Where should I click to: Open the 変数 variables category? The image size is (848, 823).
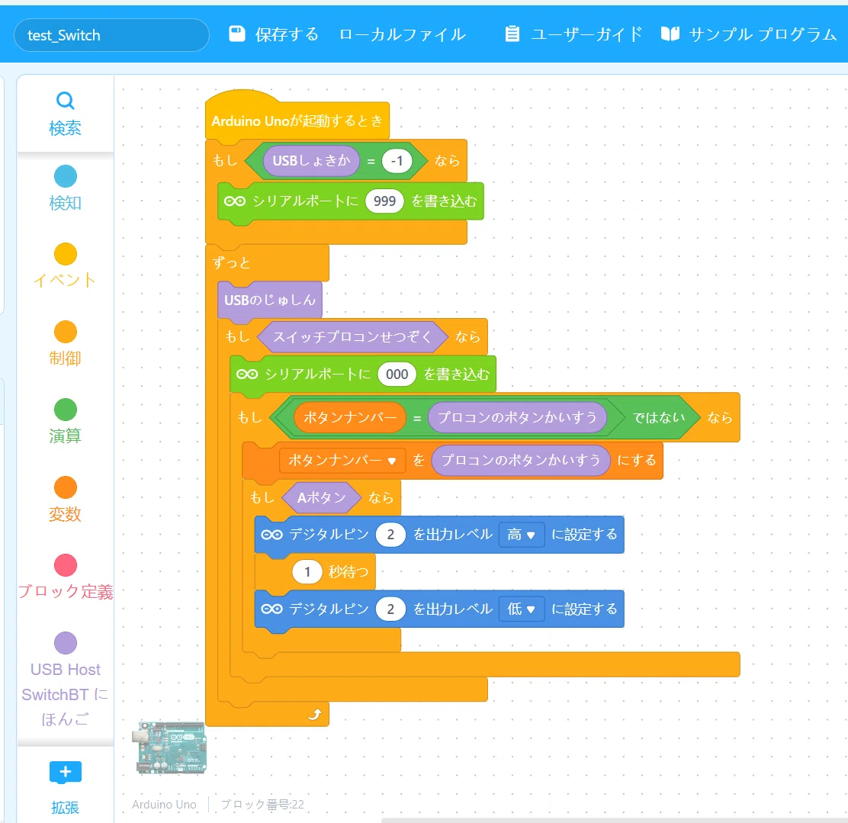(66, 500)
